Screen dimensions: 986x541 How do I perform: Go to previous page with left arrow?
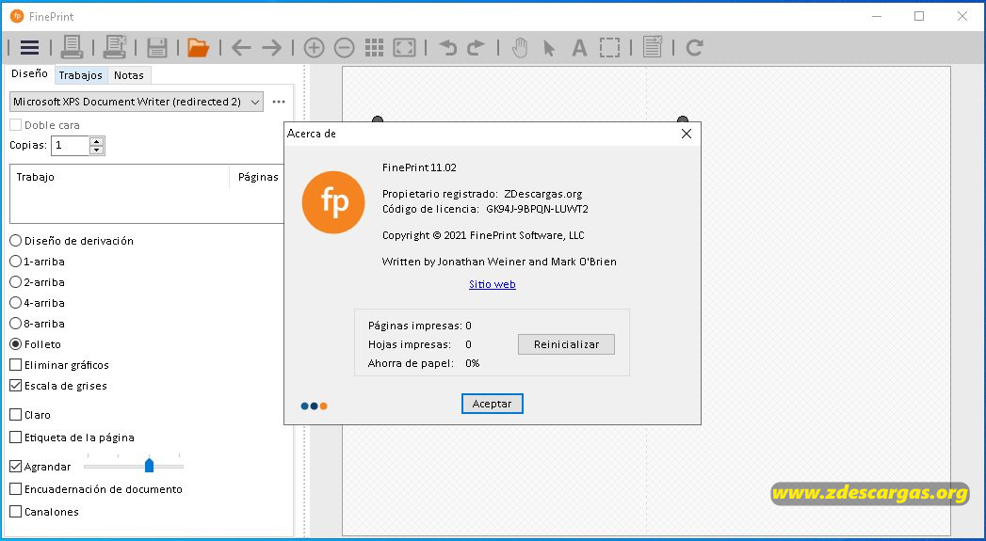(241, 48)
